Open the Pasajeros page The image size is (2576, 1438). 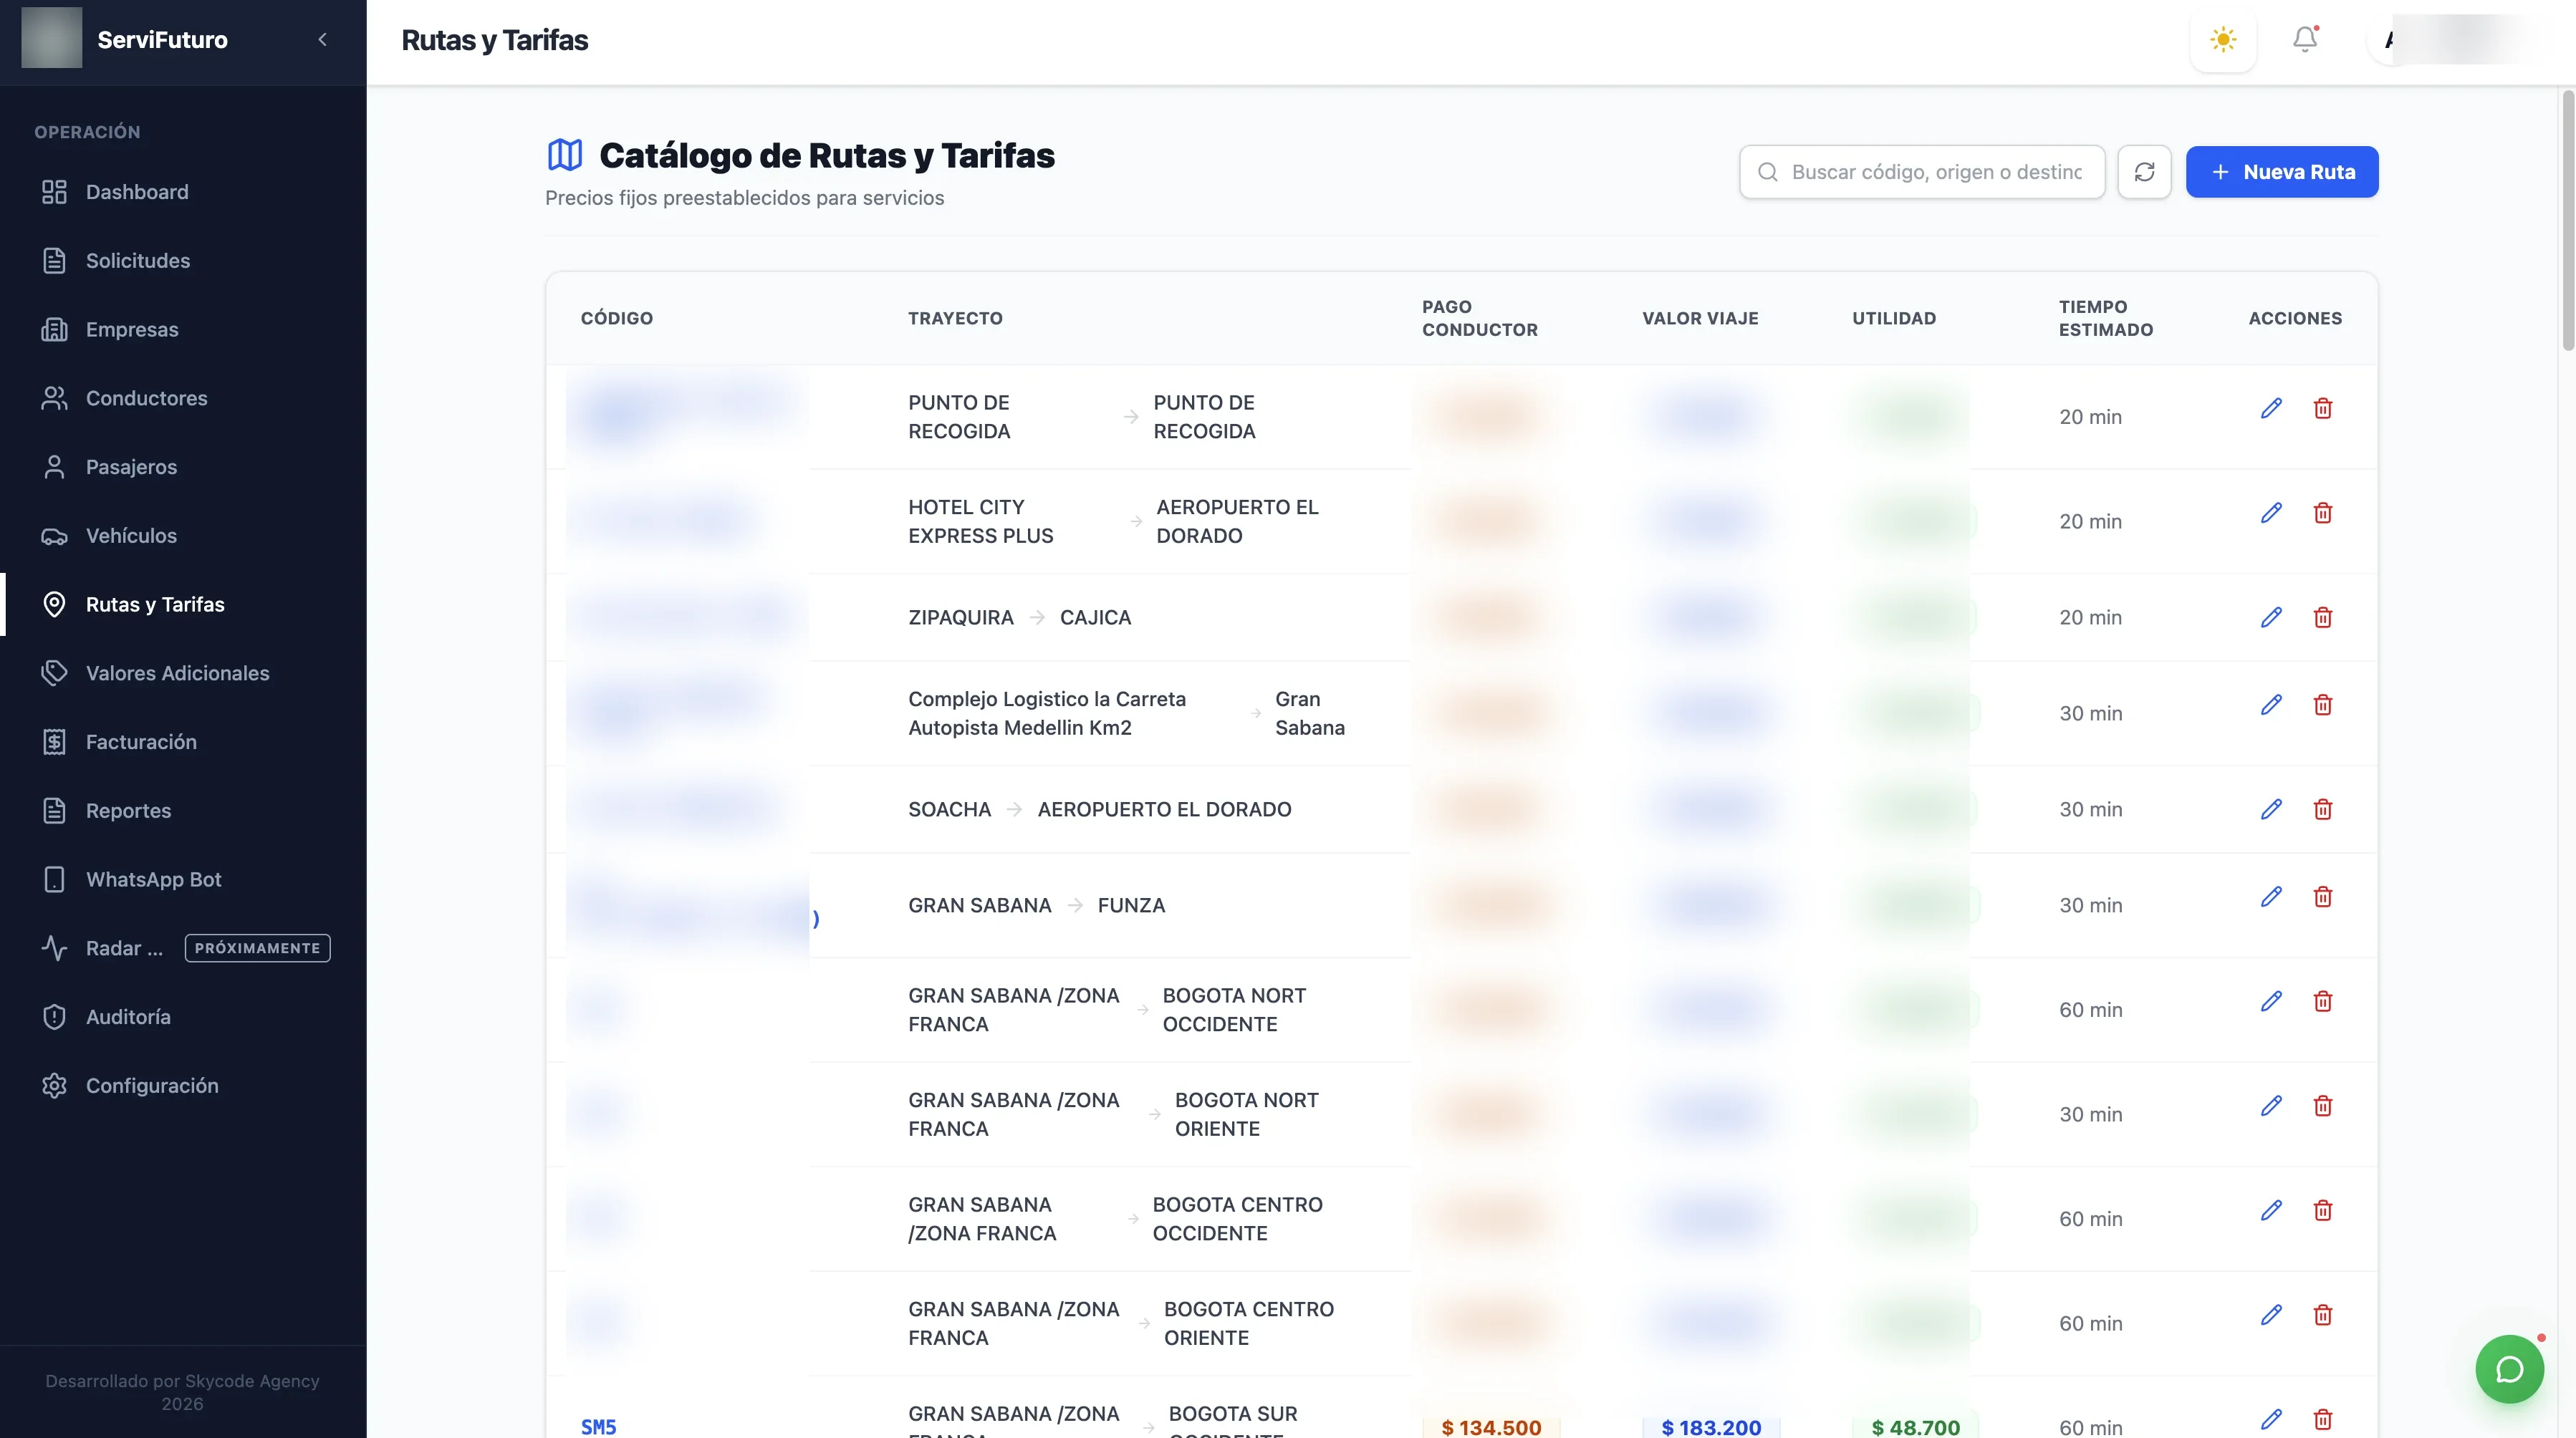pos(184,467)
